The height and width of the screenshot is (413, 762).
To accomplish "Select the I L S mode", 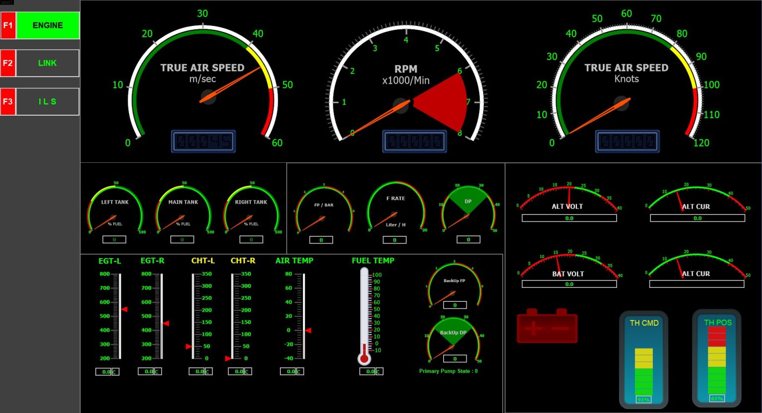I will (x=48, y=101).
